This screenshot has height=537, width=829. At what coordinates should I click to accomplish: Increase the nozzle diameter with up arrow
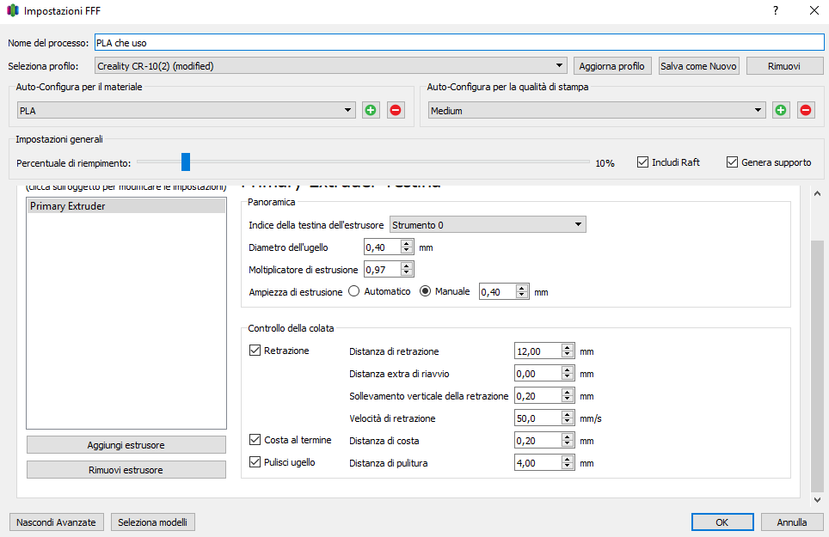[408, 243]
